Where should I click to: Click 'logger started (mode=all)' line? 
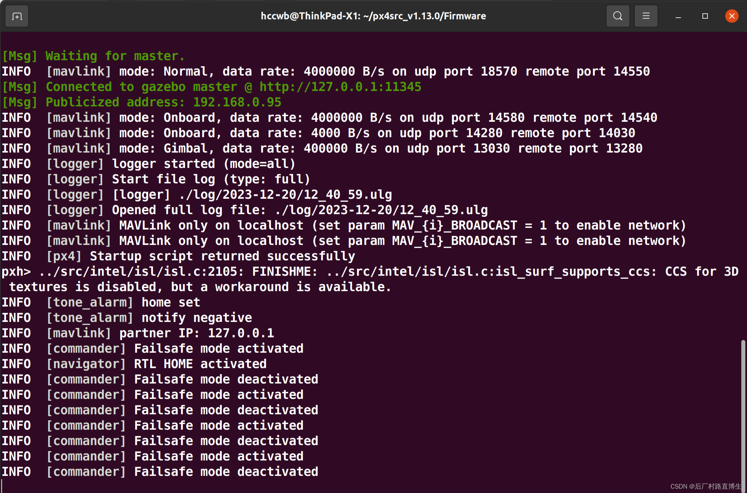(203, 164)
